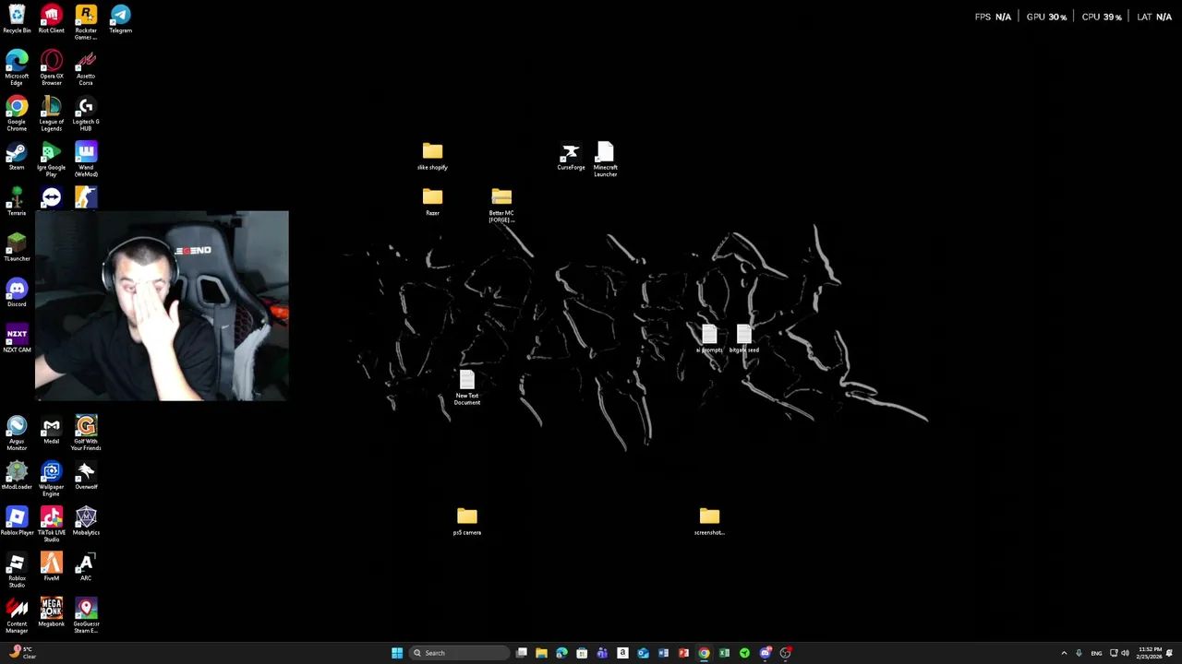Open GeoGuessr Steam Edition shortcut

[x=86, y=616]
